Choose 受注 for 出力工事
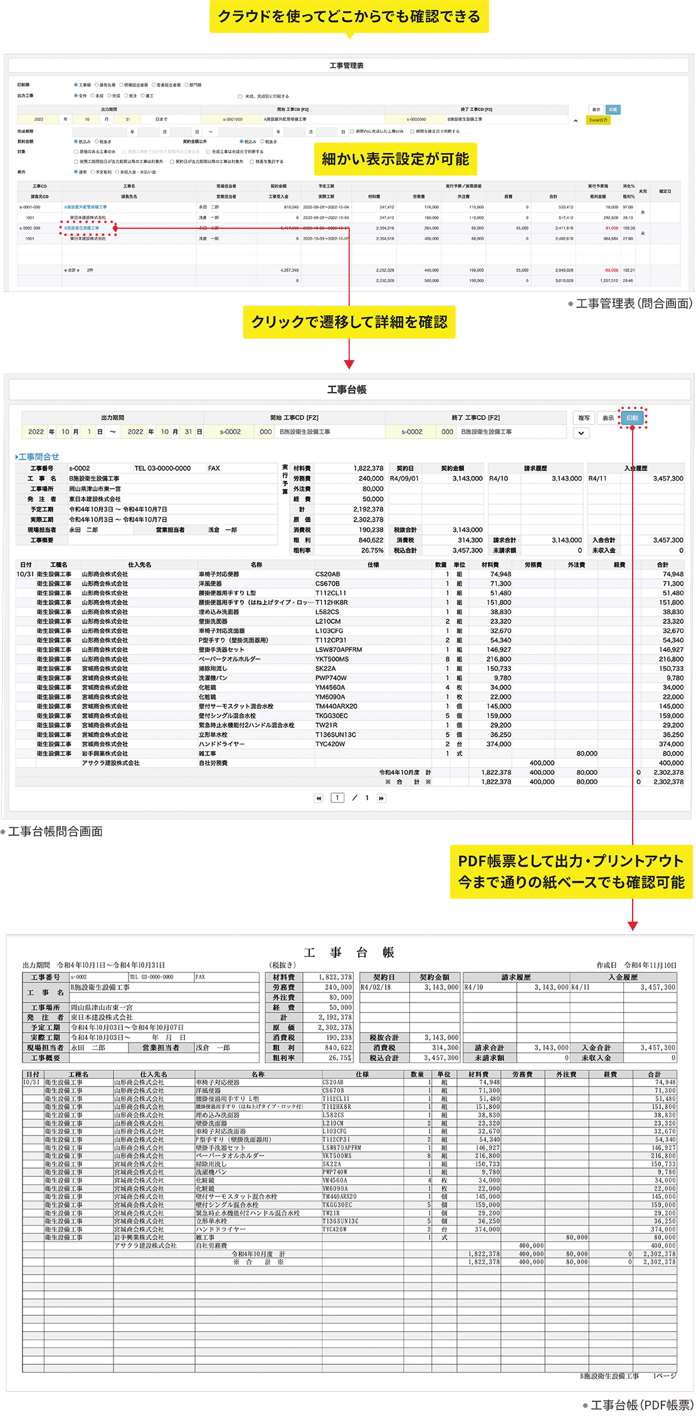 tap(126, 96)
